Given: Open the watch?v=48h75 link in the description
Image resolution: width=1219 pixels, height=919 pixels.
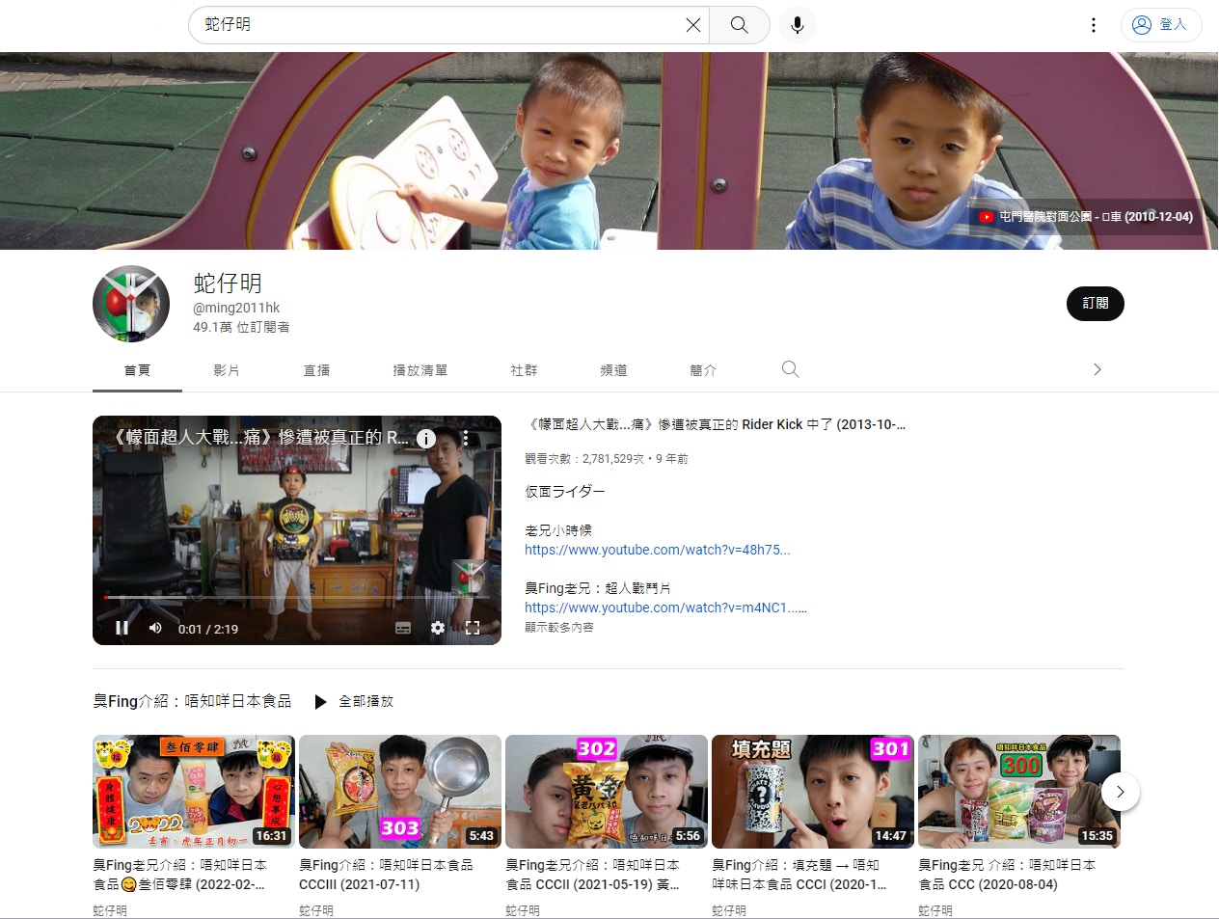Looking at the screenshot, I should 657,550.
